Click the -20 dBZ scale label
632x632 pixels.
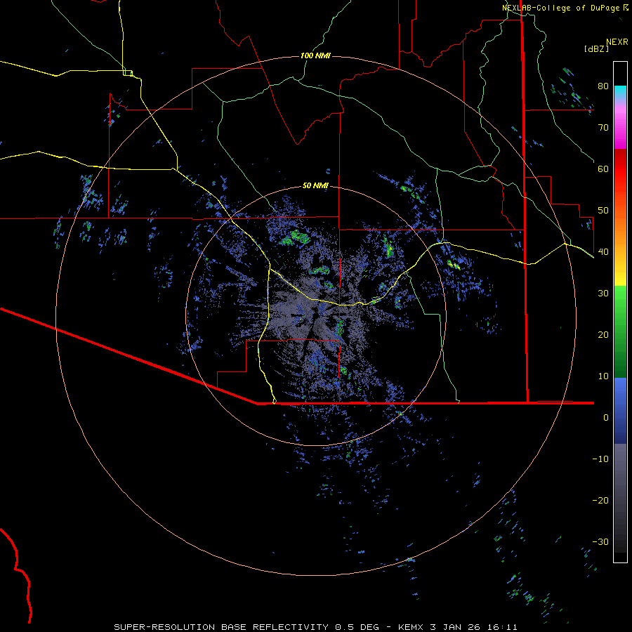pyautogui.click(x=600, y=500)
